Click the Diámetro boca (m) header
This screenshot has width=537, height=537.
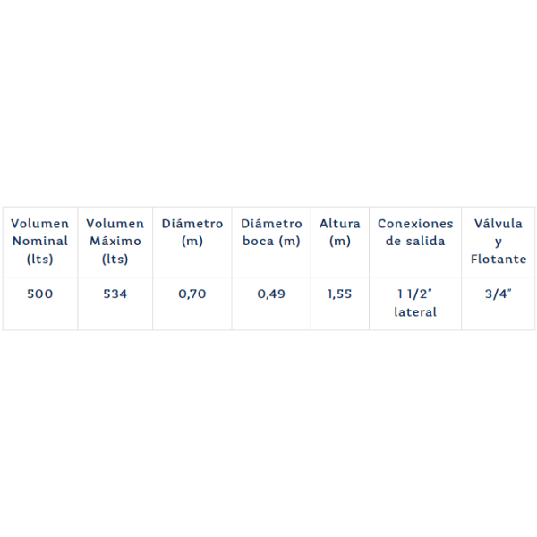click(x=271, y=233)
